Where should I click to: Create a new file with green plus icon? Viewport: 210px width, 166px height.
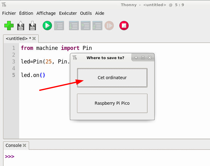coord(9,26)
